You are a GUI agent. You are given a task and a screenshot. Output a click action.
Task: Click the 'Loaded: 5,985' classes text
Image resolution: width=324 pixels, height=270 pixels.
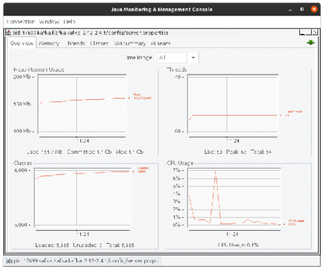tap(52, 245)
